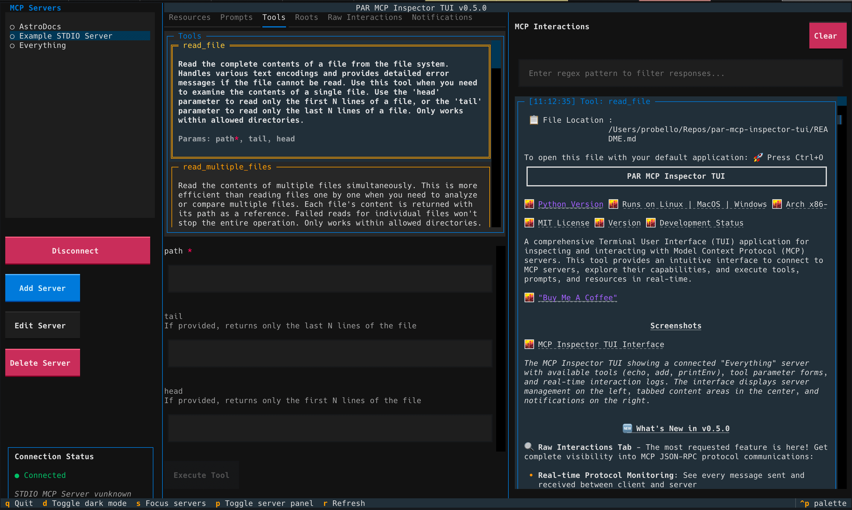Select the Example STDIO Server radio button
The image size is (852, 510).
pos(12,36)
